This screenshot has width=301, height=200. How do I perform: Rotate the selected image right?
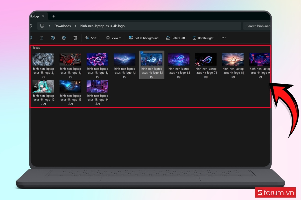coord(203,38)
